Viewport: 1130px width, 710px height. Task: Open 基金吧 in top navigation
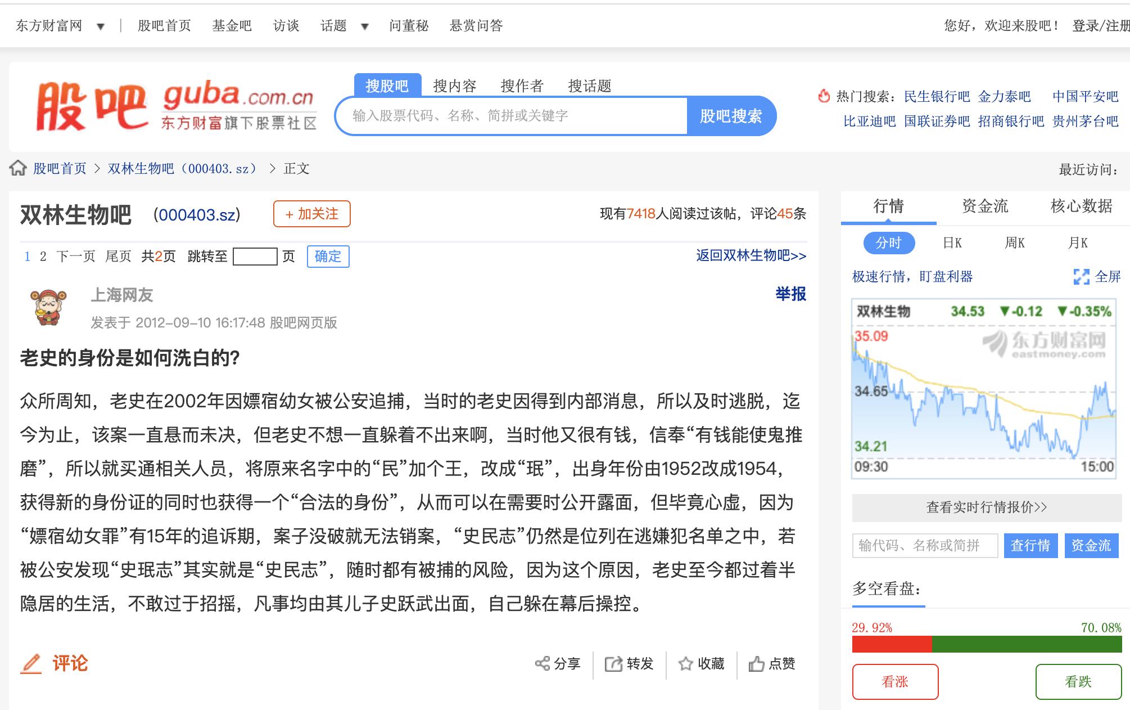[232, 26]
